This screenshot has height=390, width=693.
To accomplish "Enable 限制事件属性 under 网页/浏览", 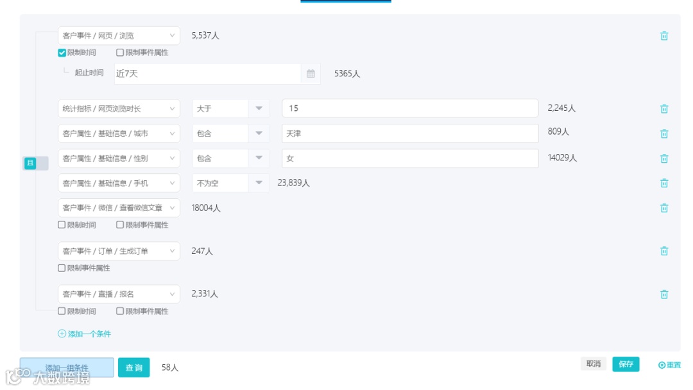I will tap(120, 53).
